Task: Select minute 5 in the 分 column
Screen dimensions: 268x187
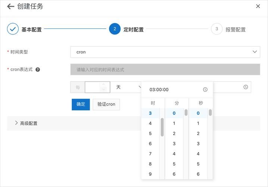Action: [174, 164]
